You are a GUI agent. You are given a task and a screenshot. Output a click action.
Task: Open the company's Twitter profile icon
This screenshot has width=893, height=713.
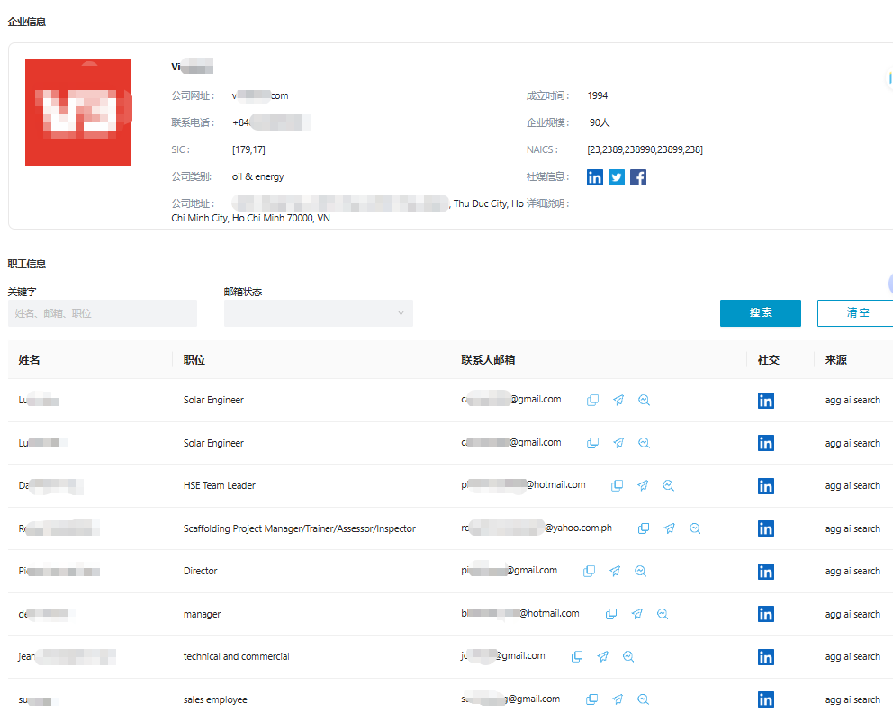click(617, 177)
